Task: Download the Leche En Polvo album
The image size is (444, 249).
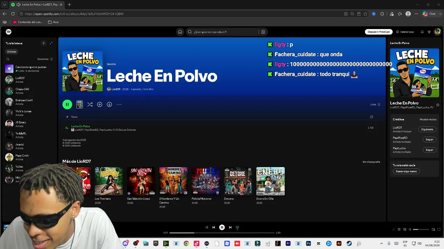Action: pos(109,104)
